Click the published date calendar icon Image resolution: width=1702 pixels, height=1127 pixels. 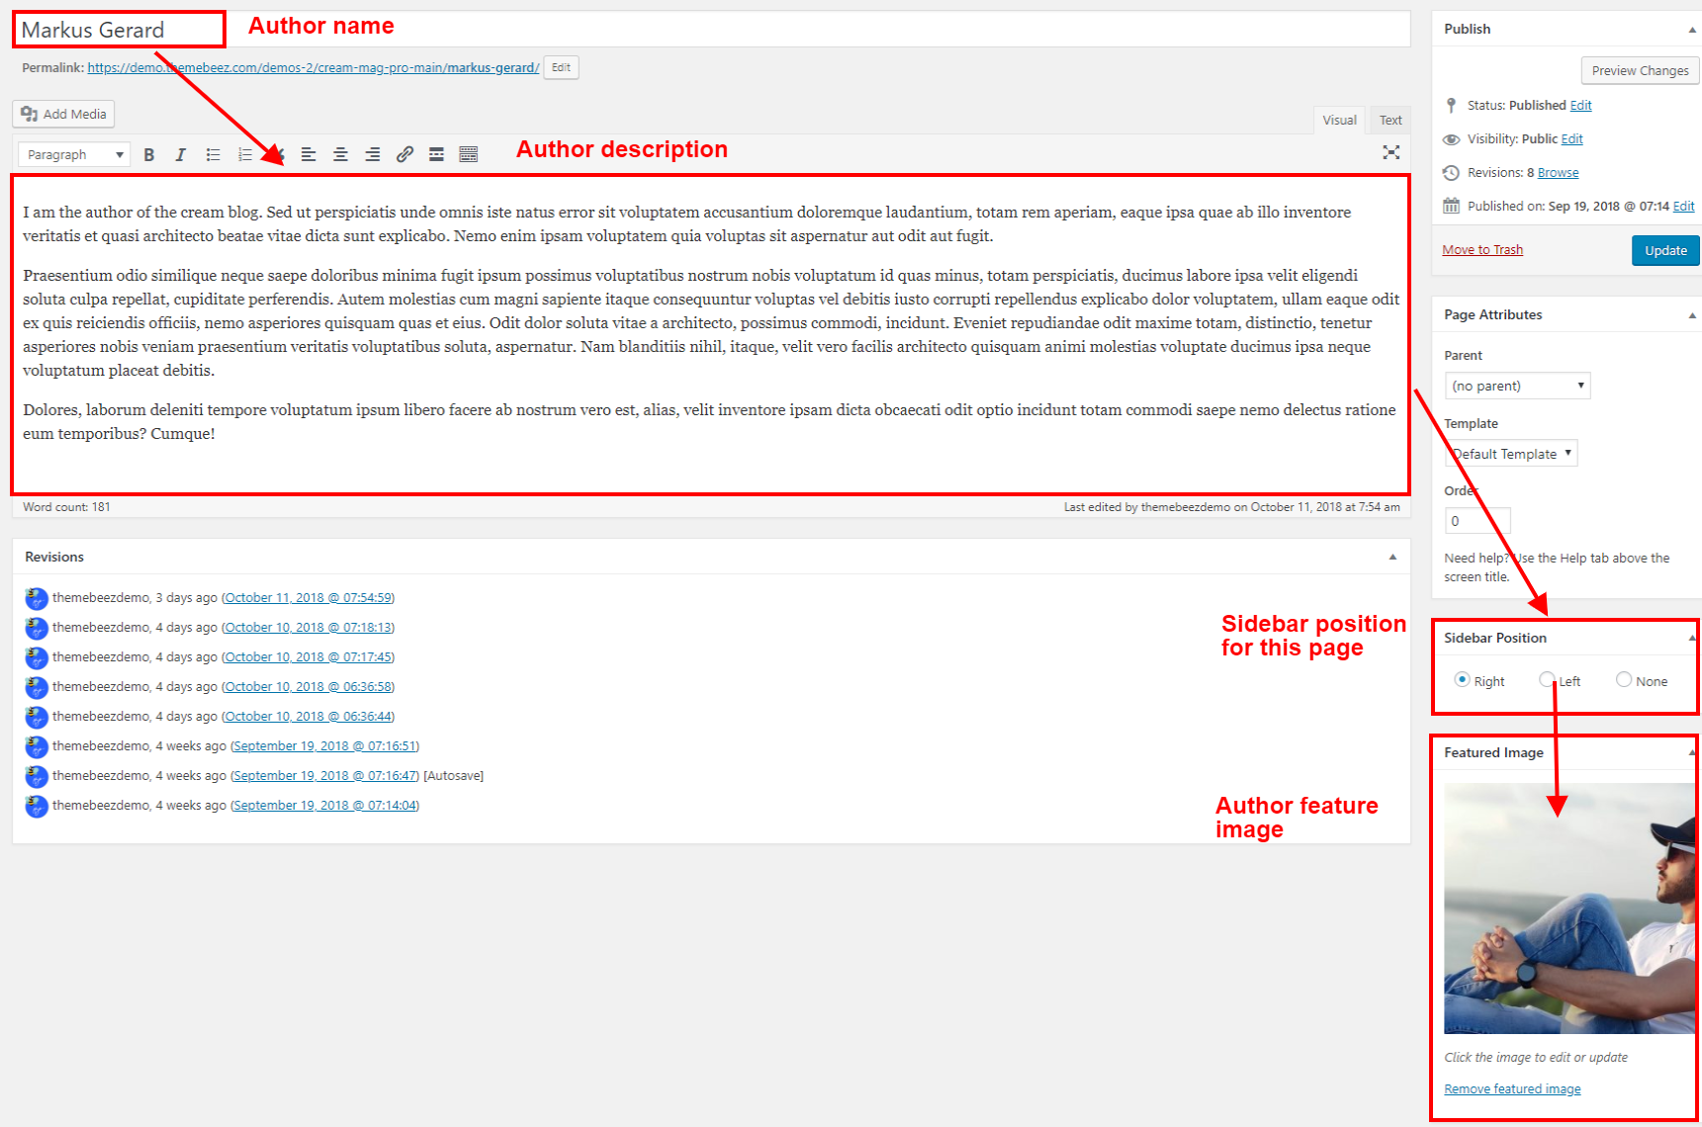point(1451,206)
